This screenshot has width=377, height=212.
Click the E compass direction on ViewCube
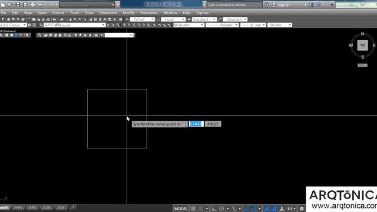(x=374, y=45)
